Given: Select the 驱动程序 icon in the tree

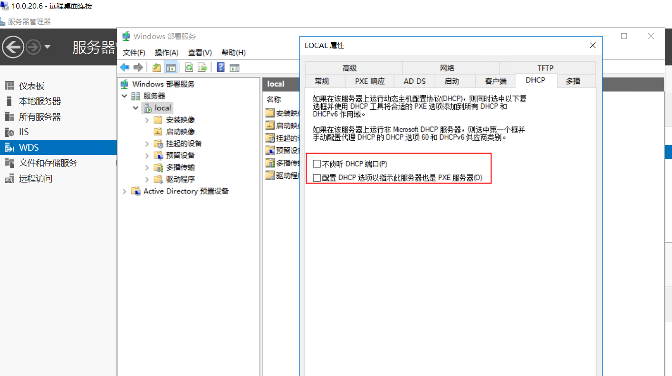Looking at the screenshot, I should [x=158, y=179].
